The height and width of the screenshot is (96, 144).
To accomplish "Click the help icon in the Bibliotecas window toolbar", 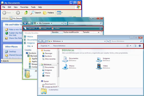I will (x=140, y=46).
